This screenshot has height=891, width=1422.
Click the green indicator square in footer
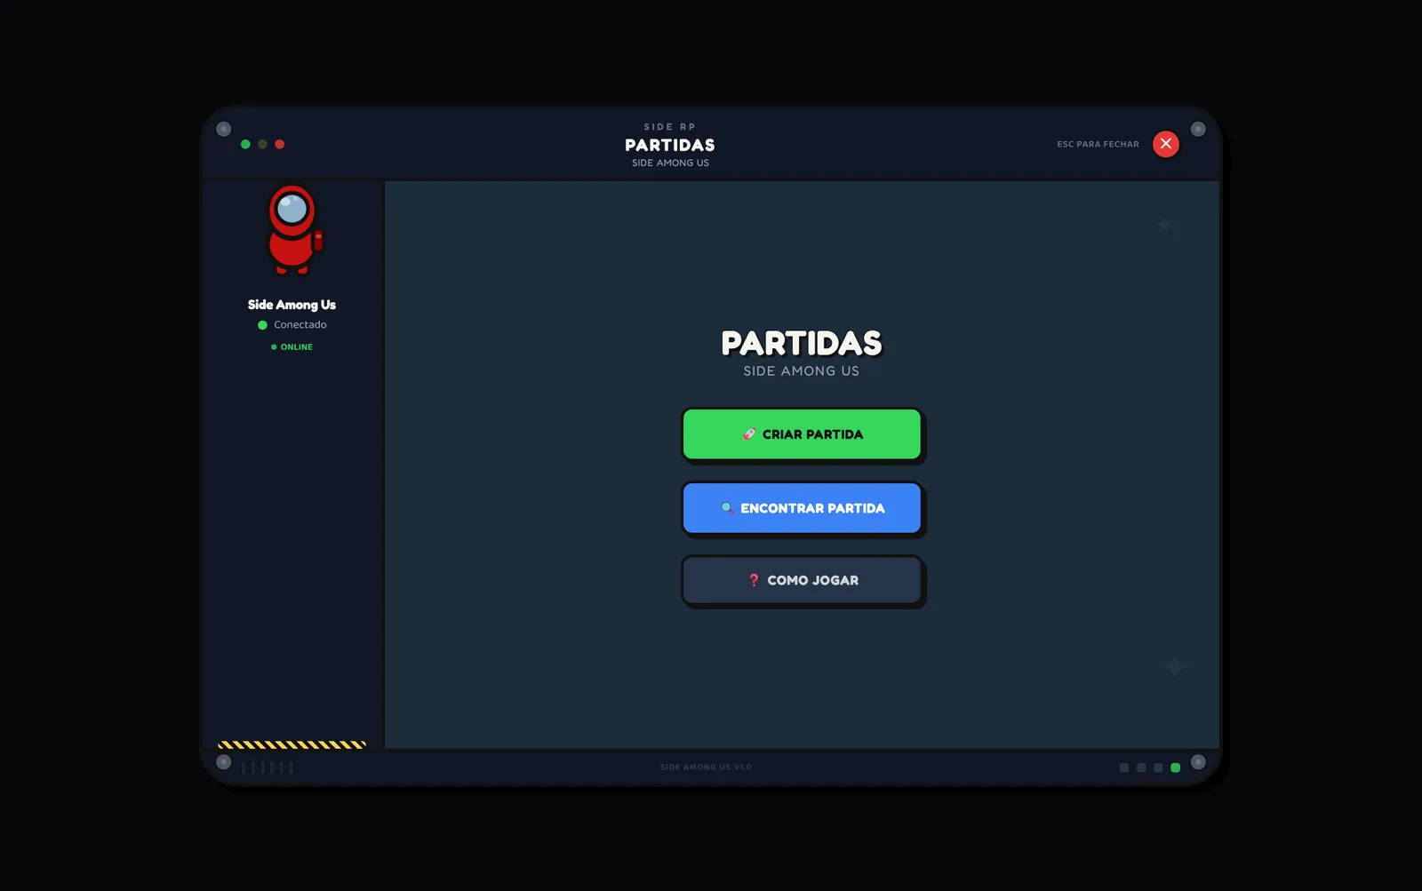[x=1175, y=768]
